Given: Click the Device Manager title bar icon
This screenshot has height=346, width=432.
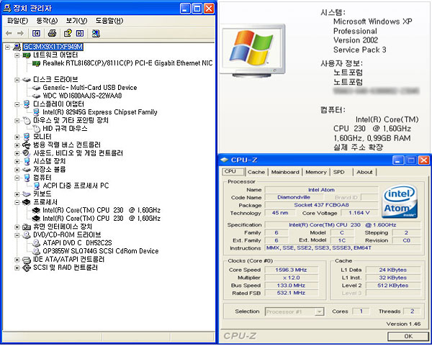Looking at the screenshot, I should pos(6,9).
